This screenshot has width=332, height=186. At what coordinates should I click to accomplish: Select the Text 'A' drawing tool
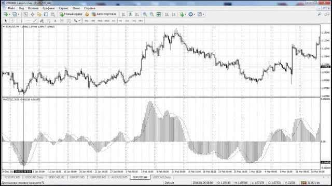pos(56,21)
